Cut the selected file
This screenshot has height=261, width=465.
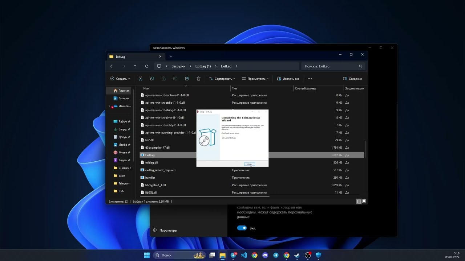click(x=141, y=79)
